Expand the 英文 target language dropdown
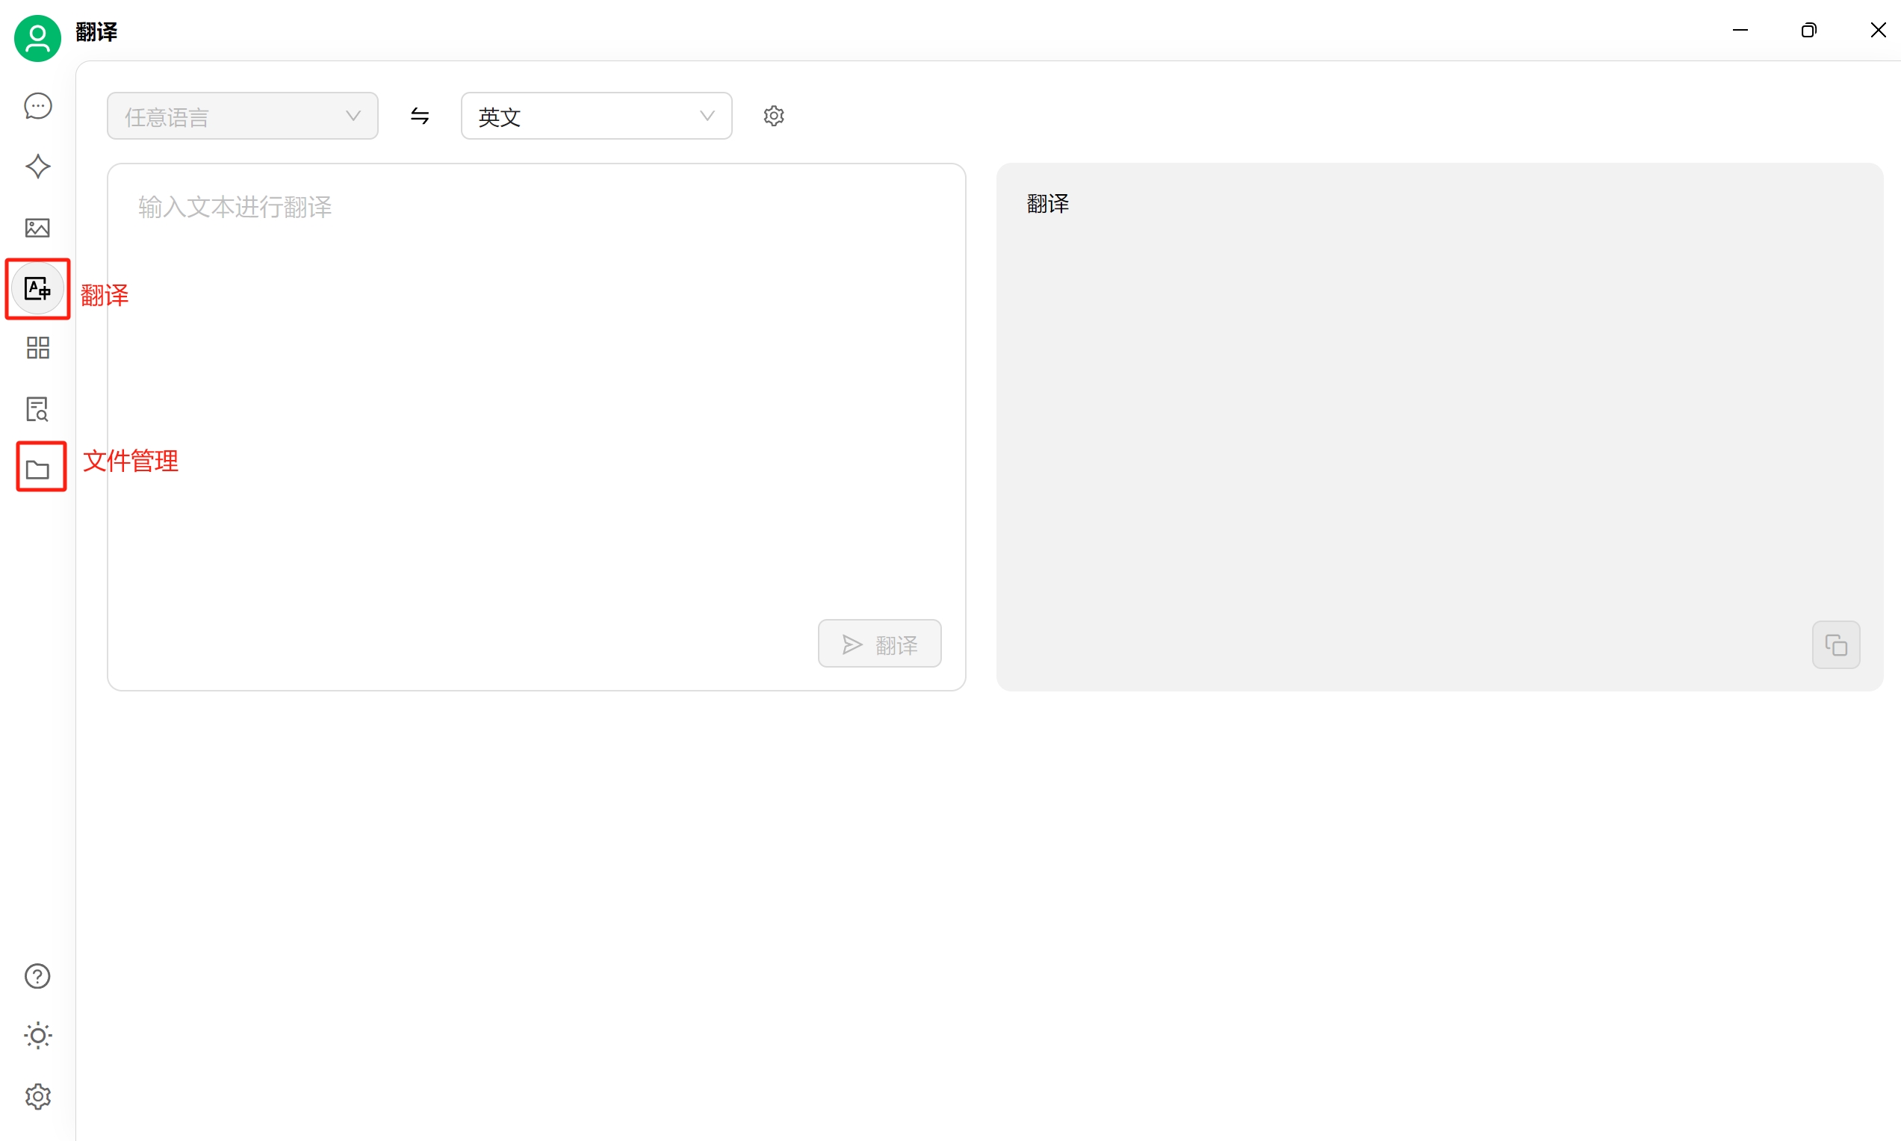This screenshot has width=1901, height=1141. [x=584, y=116]
